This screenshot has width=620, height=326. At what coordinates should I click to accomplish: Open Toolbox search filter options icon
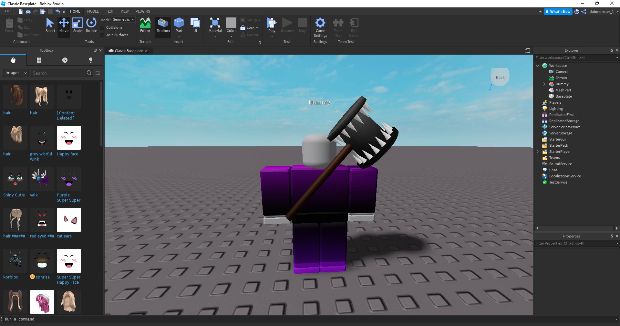coord(98,73)
